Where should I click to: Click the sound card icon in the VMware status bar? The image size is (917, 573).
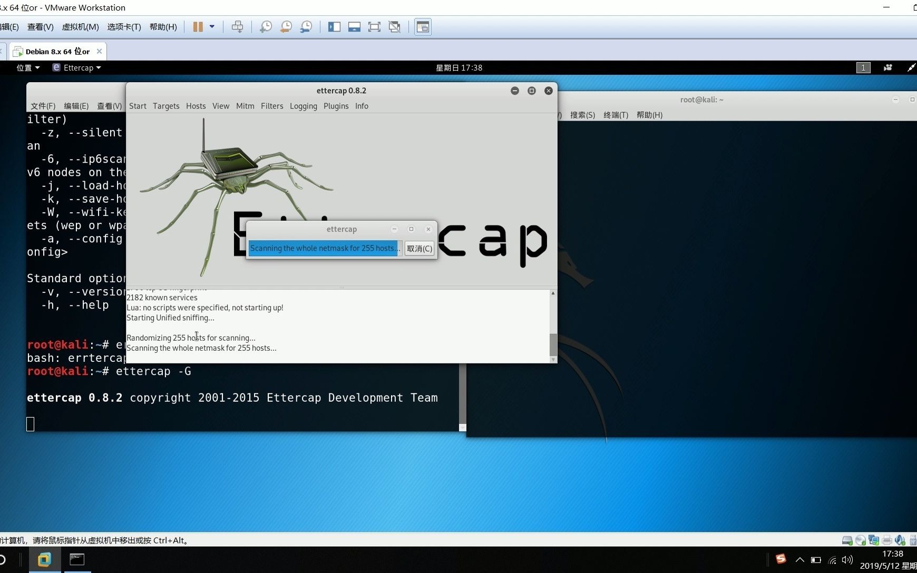point(900,540)
